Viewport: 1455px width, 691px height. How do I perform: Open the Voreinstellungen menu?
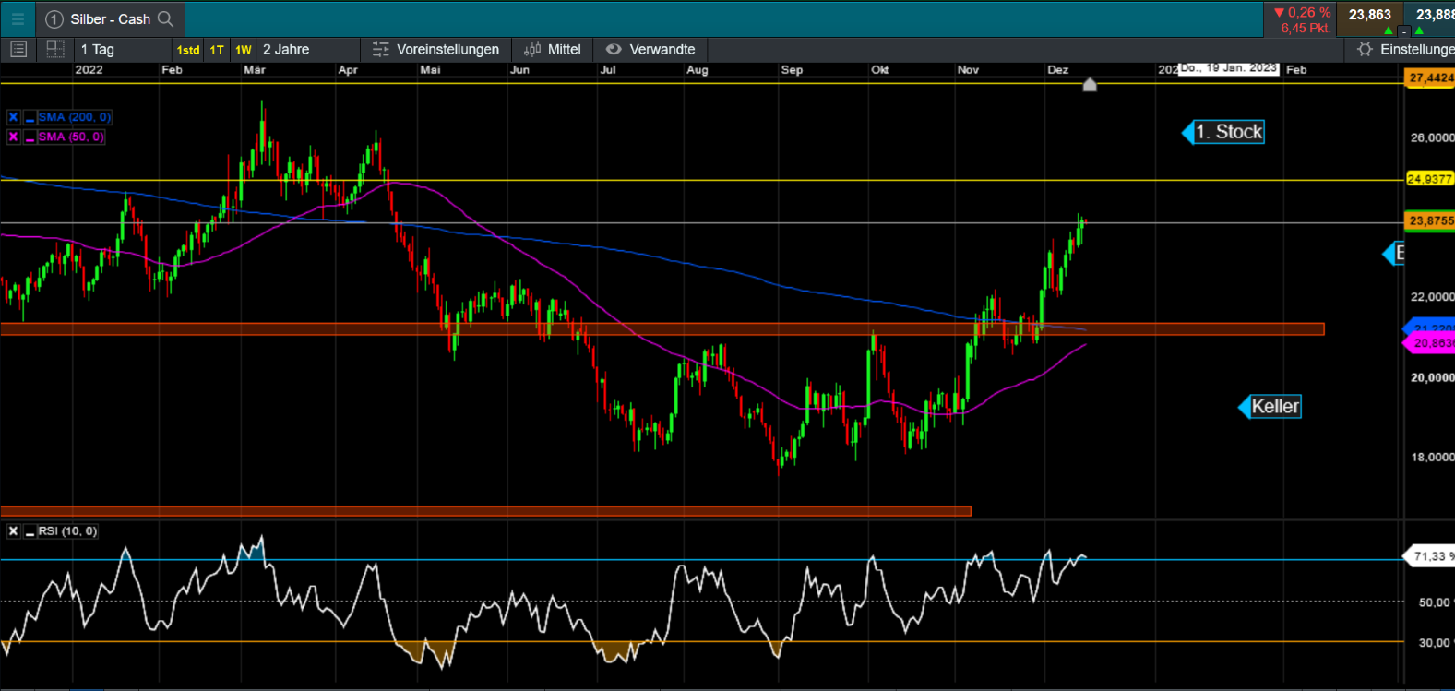pos(435,49)
